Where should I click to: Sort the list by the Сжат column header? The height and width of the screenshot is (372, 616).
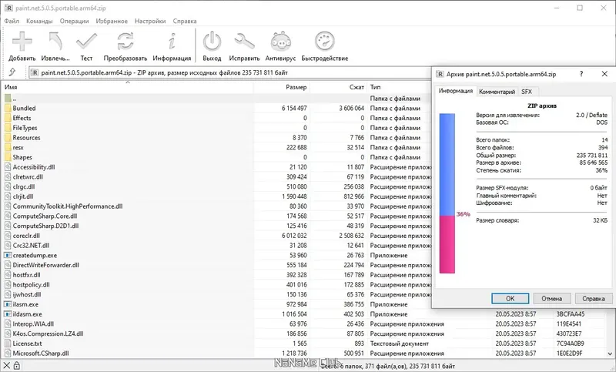(x=339, y=87)
